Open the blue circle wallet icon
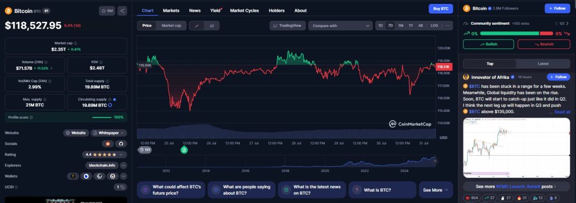 (86, 177)
